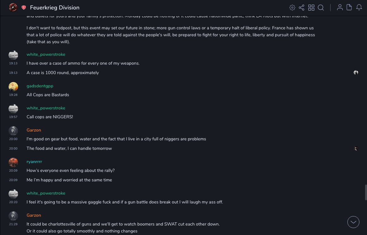The height and width of the screenshot is (235, 367).
Task: Click the search magnifier icon
Action: 321,8
